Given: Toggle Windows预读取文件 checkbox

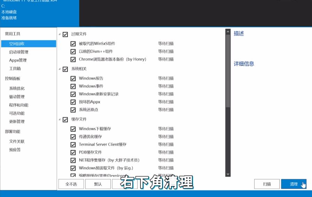Looking at the screenshot, I should [73, 168].
